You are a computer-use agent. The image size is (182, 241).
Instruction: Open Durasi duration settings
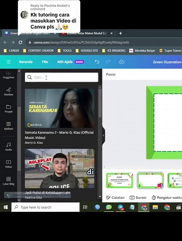(138, 197)
